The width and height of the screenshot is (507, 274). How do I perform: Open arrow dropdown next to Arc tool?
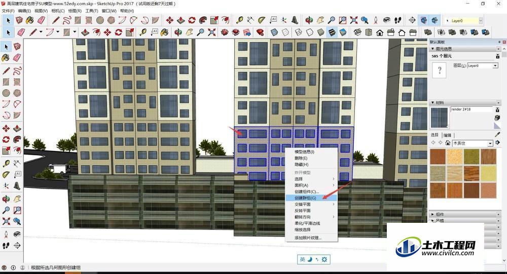tap(58, 32)
